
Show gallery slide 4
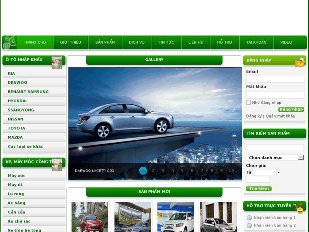pos(173,171)
